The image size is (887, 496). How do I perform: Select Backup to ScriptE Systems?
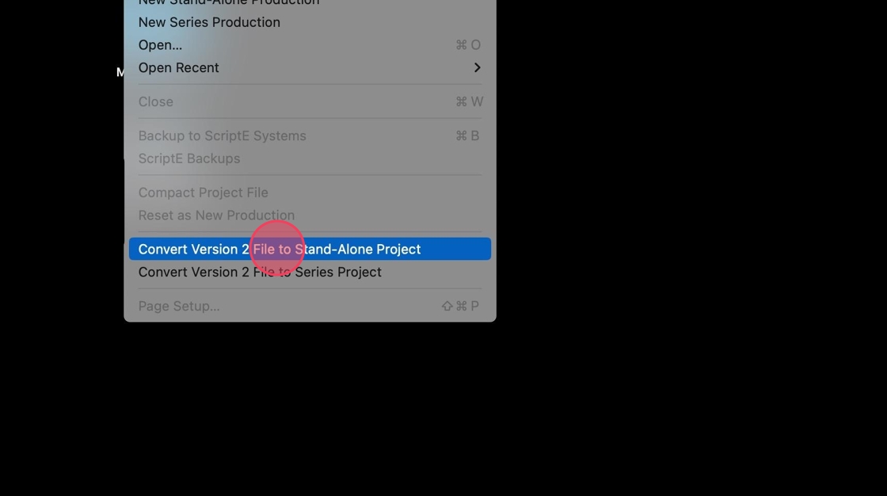click(x=310, y=135)
